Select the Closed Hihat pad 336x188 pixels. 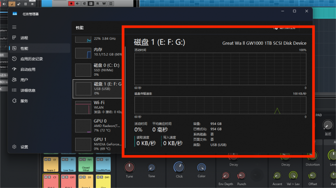(85, 164)
